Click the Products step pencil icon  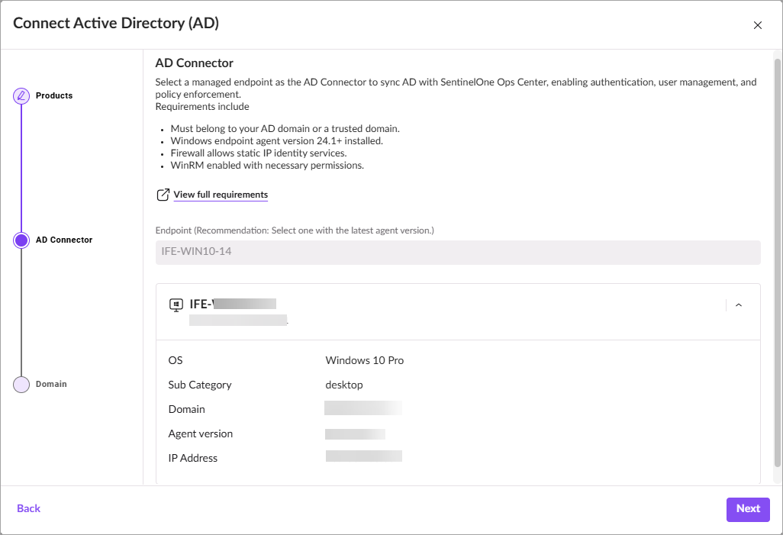click(21, 96)
